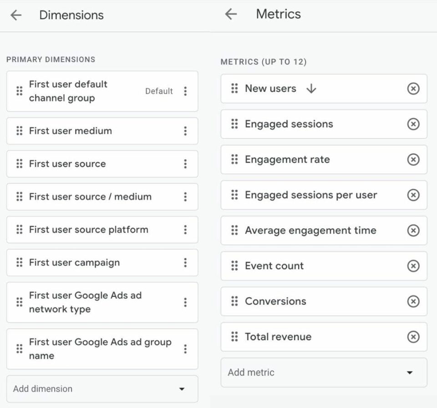This screenshot has width=437, height=408.
Task: Open options menu for First user source platform
Action: (x=185, y=229)
